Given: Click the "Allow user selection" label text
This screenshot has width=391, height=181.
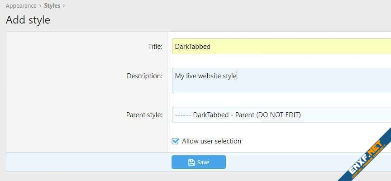Looking at the screenshot, I should point(211,141).
